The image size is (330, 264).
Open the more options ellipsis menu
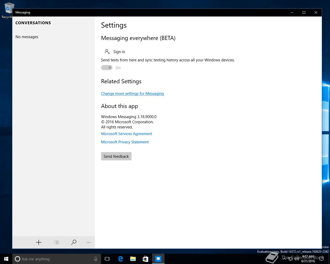89,242
